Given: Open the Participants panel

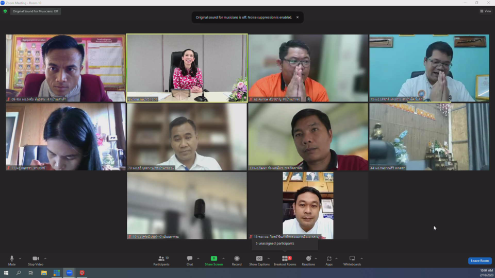Looking at the screenshot, I should (x=161, y=260).
